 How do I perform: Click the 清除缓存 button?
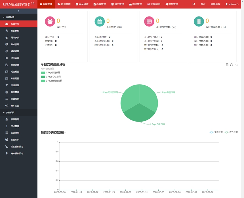pos(216,4)
